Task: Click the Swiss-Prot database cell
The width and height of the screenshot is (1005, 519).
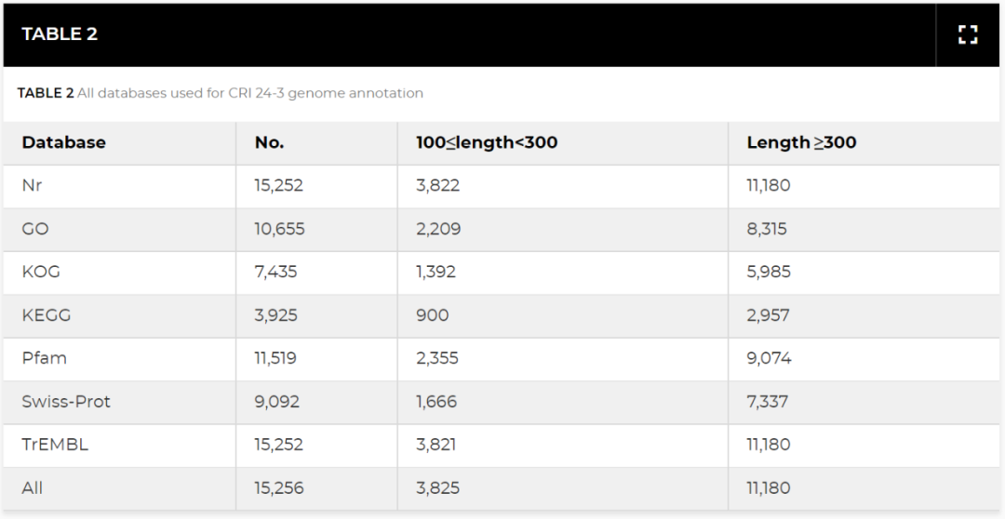Action: click(66, 402)
